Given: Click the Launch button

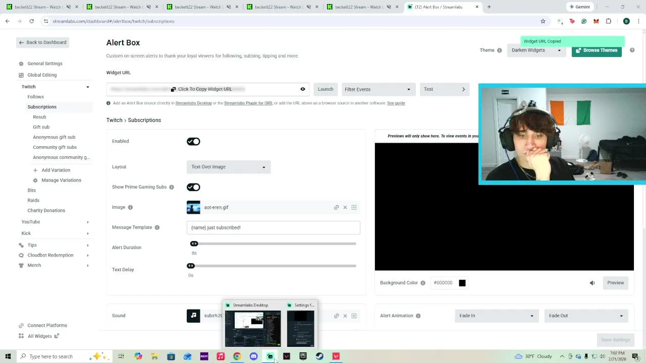Looking at the screenshot, I should [326, 89].
